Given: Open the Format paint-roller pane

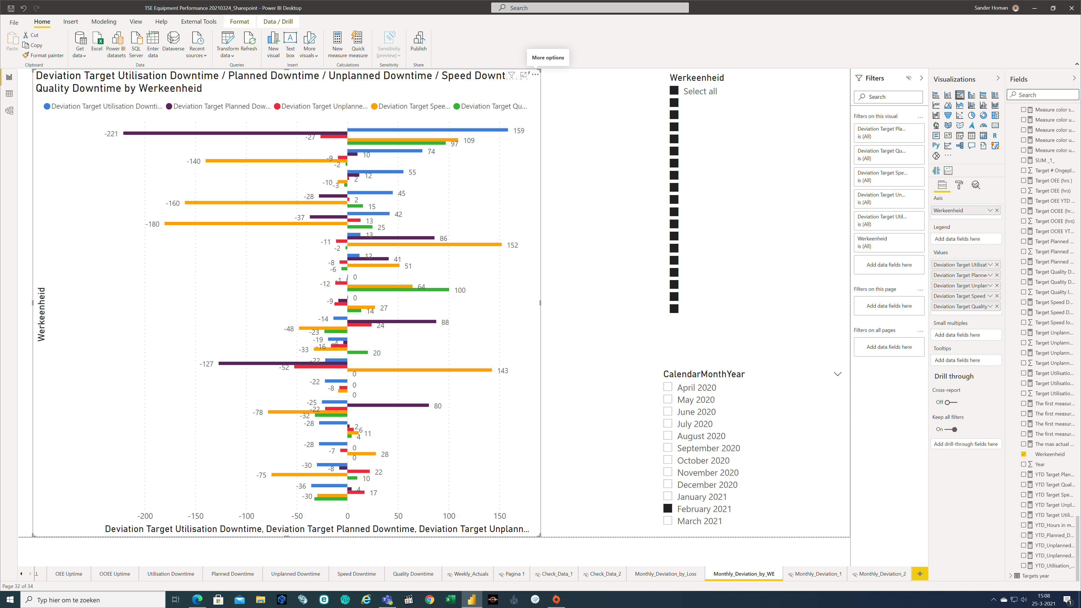Looking at the screenshot, I should (959, 185).
